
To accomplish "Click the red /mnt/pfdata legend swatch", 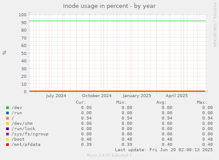I will click(x=7, y=145).
